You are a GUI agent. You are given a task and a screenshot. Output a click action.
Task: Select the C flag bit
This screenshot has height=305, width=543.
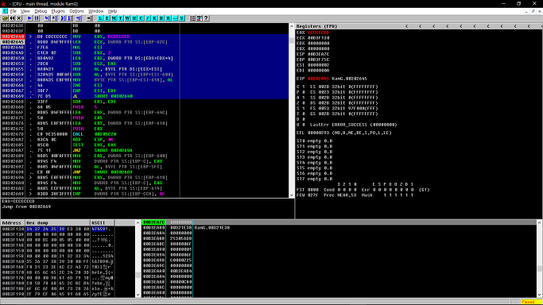point(303,87)
